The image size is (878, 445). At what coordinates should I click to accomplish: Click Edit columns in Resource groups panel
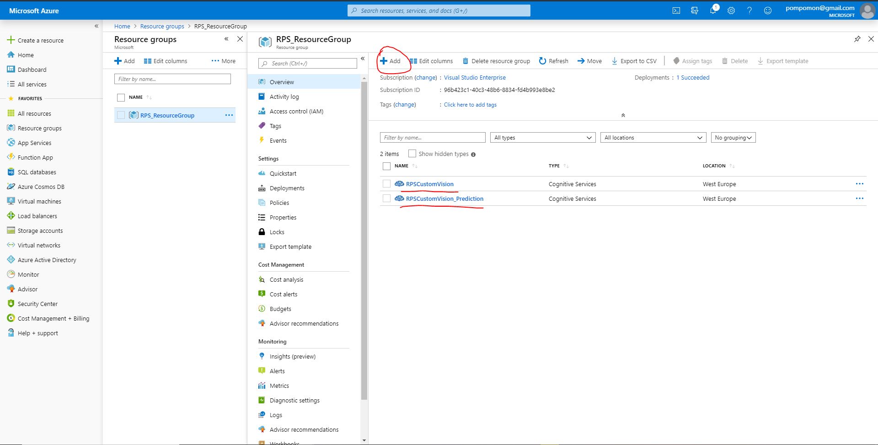click(x=166, y=61)
